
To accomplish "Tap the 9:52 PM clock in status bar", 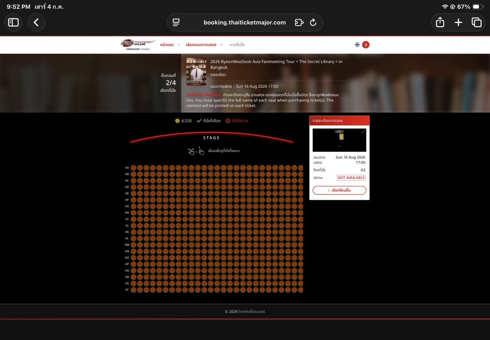I will [x=18, y=7].
